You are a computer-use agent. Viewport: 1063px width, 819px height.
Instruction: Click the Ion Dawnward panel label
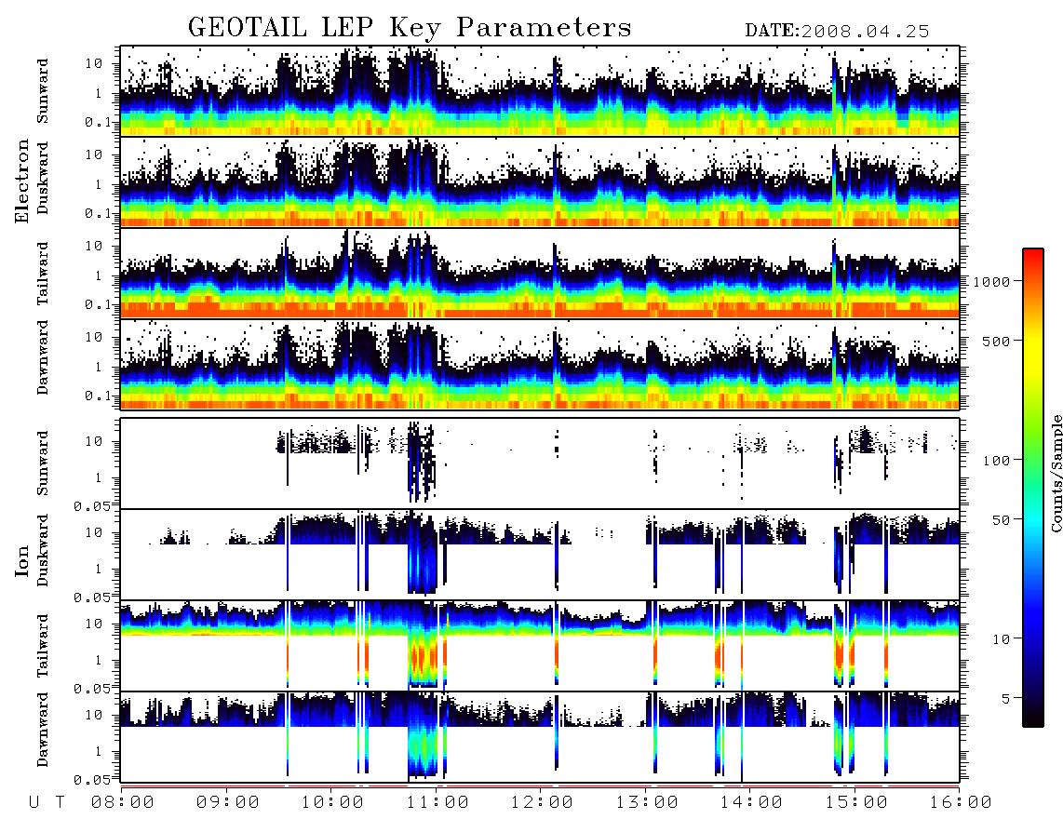pyautogui.click(x=42, y=730)
